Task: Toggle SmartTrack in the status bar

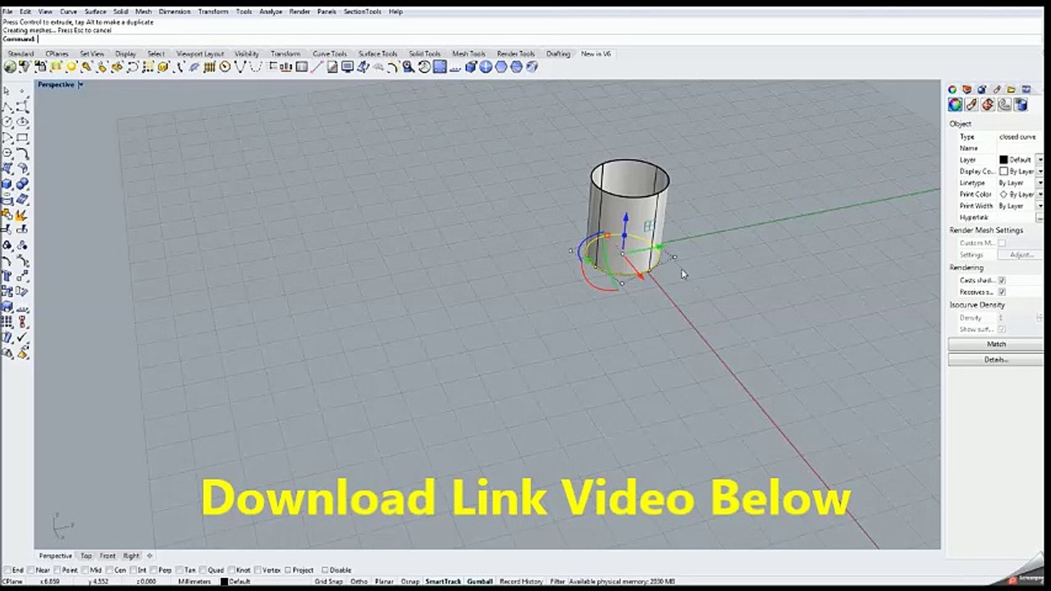Action: tap(443, 582)
